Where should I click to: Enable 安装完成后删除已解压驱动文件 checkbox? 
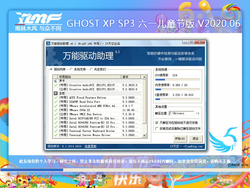coord(157,128)
